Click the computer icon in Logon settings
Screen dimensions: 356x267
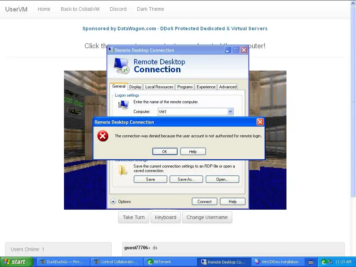coord(123,105)
